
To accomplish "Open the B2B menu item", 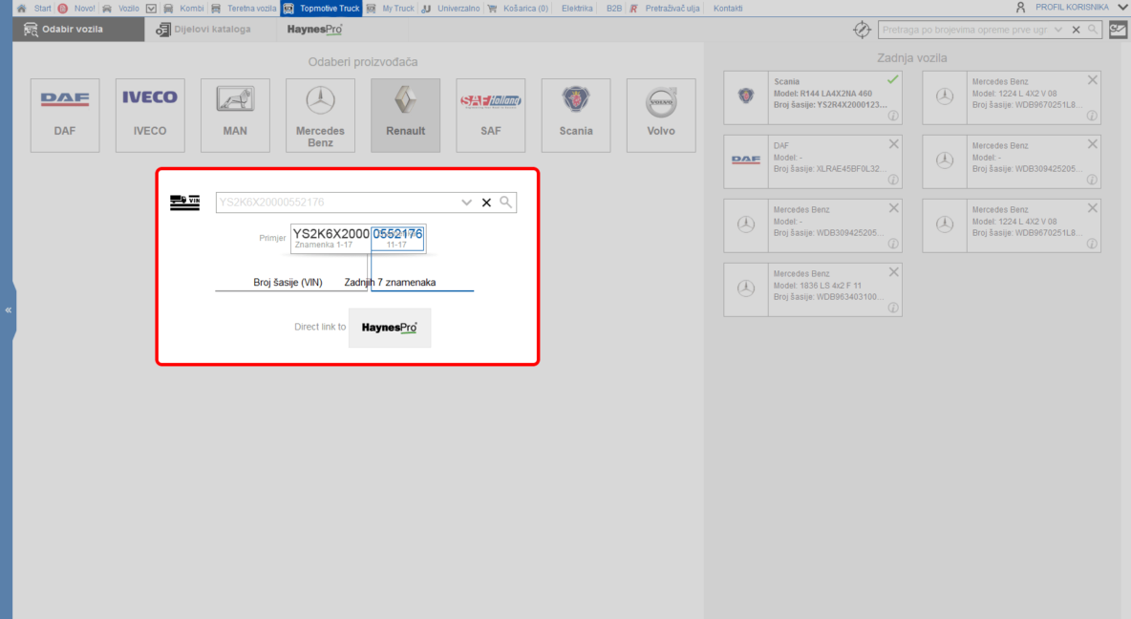I will 614,9.
